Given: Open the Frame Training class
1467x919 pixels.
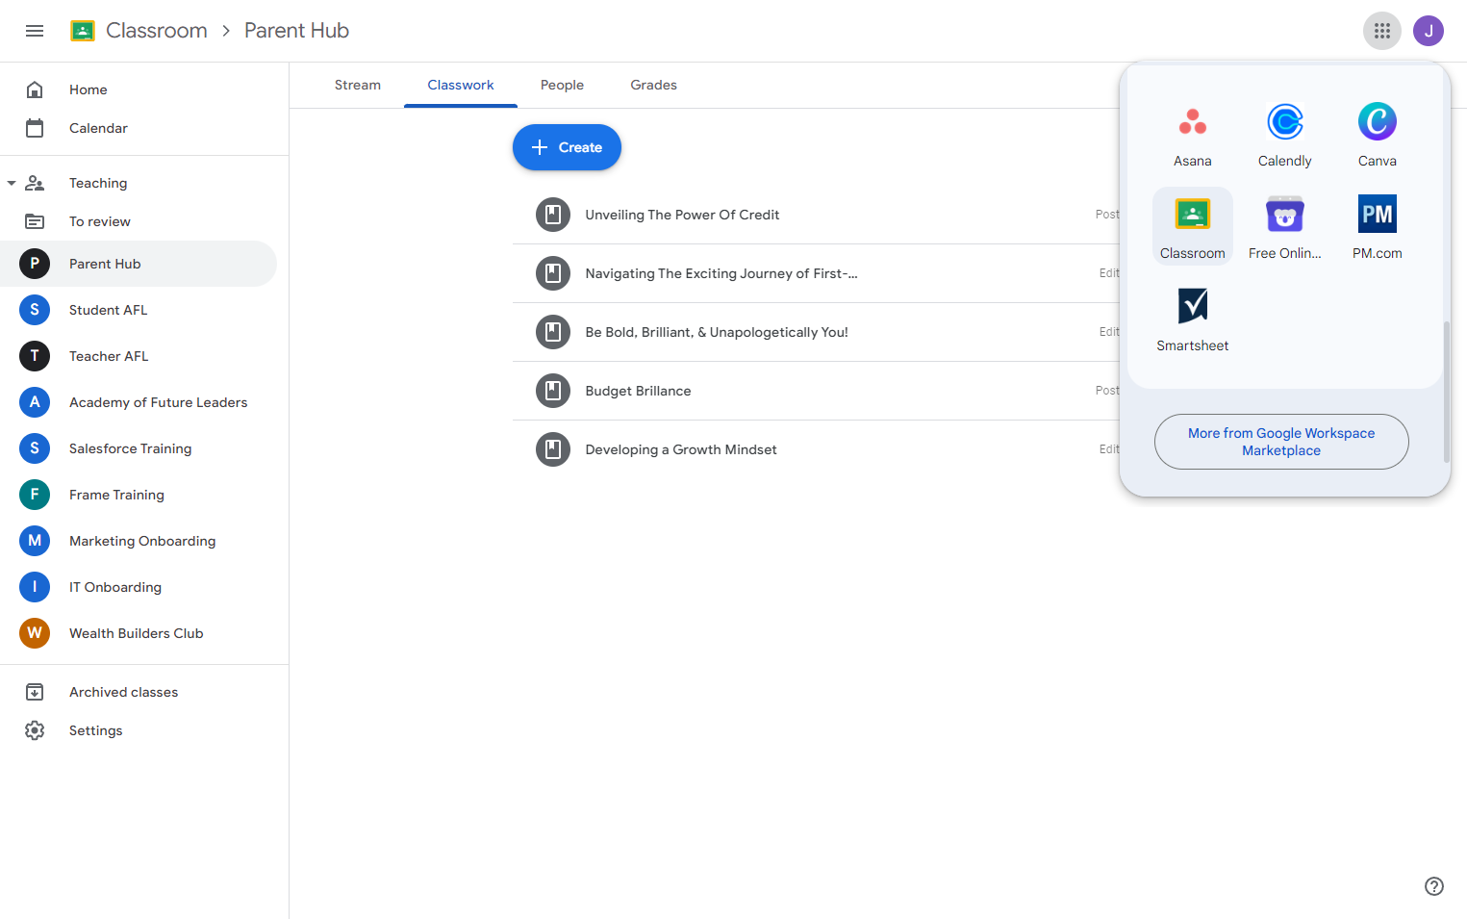Looking at the screenshot, I should [139, 495].
